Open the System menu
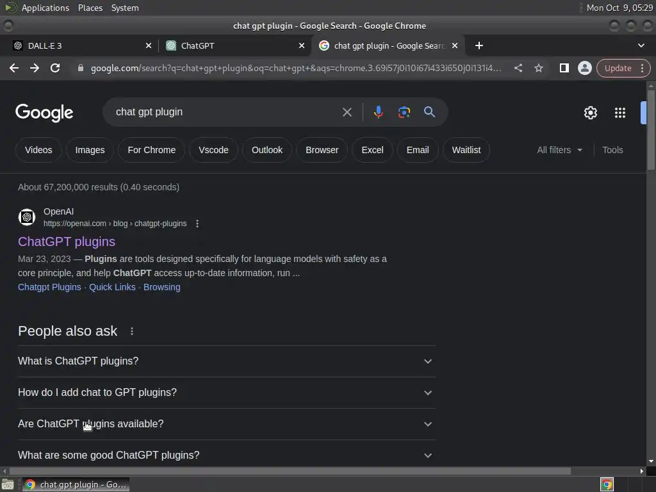The height and width of the screenshot is (492, 656). (x=125, y=8)
